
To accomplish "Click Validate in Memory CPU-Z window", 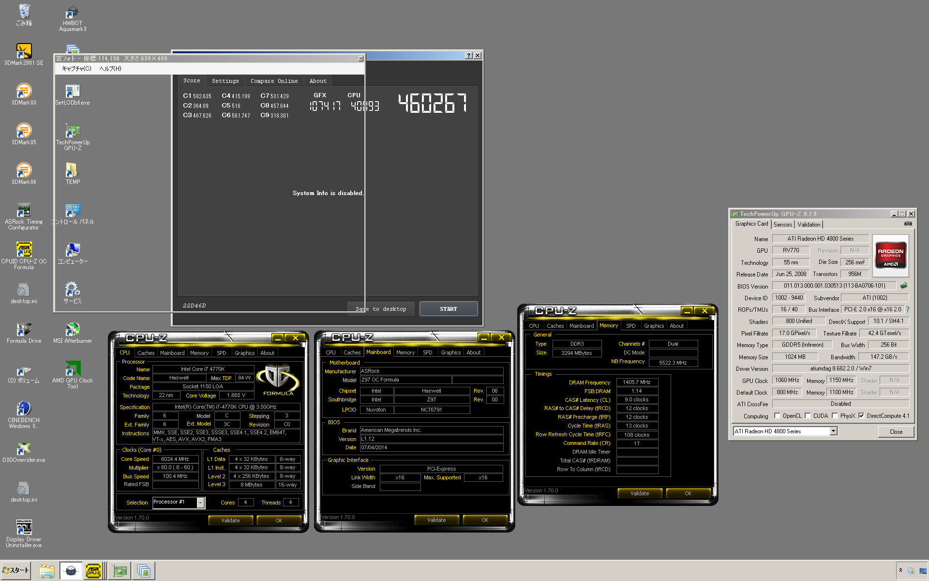I will click(x=640, y=493).
